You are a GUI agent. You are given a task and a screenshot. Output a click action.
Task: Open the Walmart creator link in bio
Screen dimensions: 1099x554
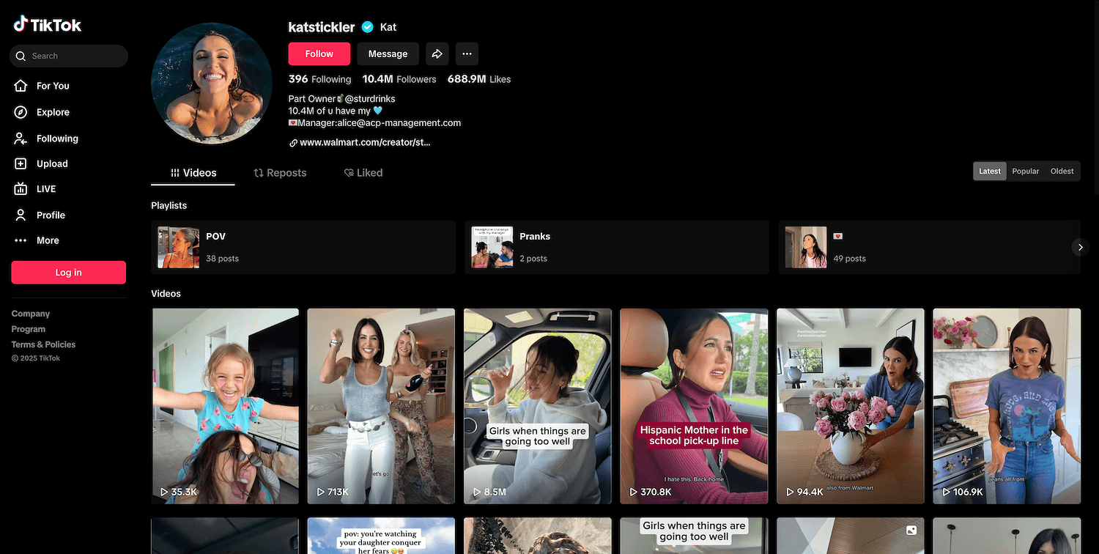tap(364, 142)
